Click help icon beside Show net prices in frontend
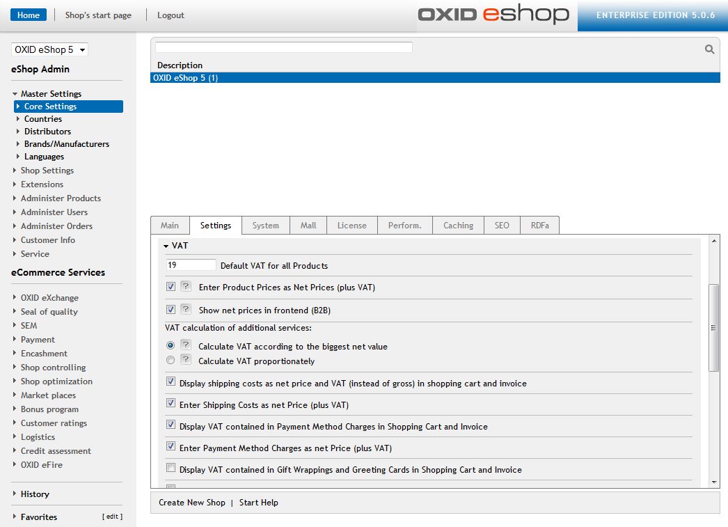This screenshot has width=728, height=527. point(186,310)
